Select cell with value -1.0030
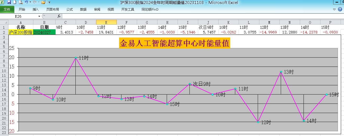 pyautogui.click(x=167, y=32)
